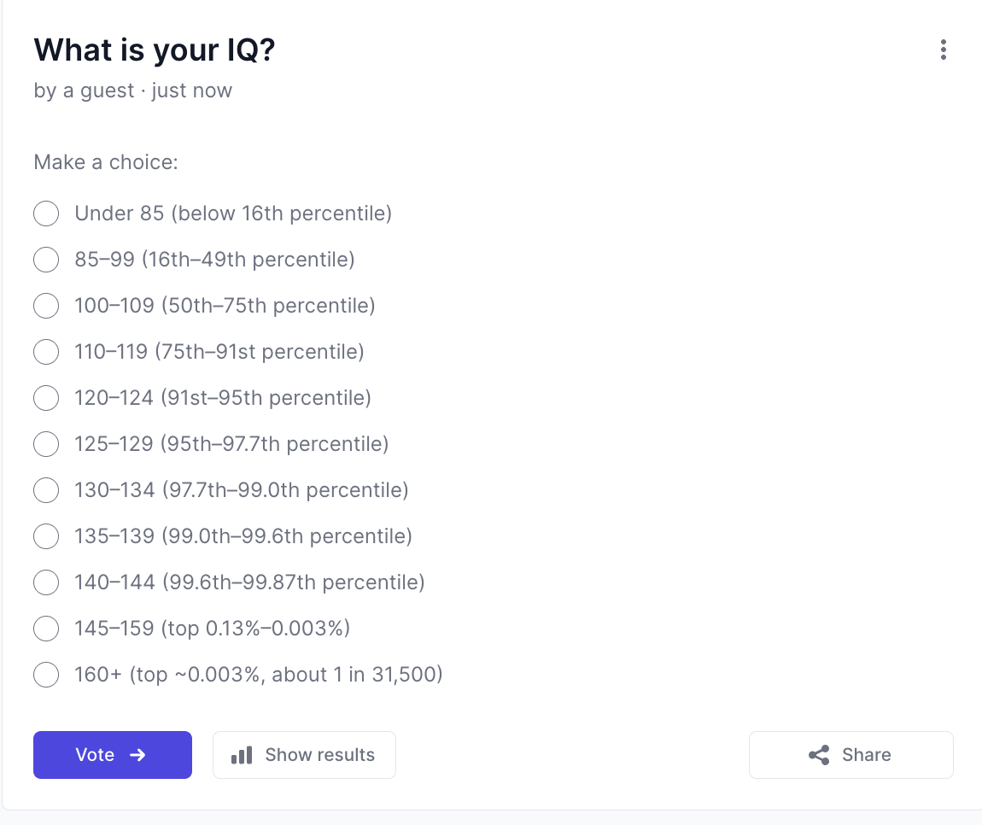
Task: Click the poll title What is your IQ?
Action: pyautogui.click(x=155, y=50)
